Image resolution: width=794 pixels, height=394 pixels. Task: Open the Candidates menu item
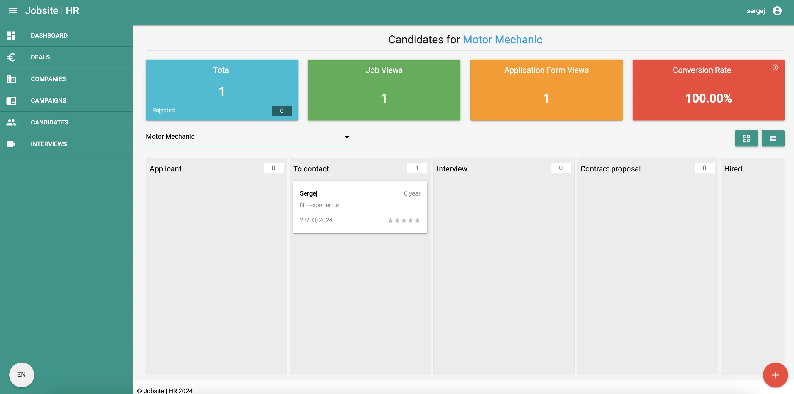tap(49, 122)
